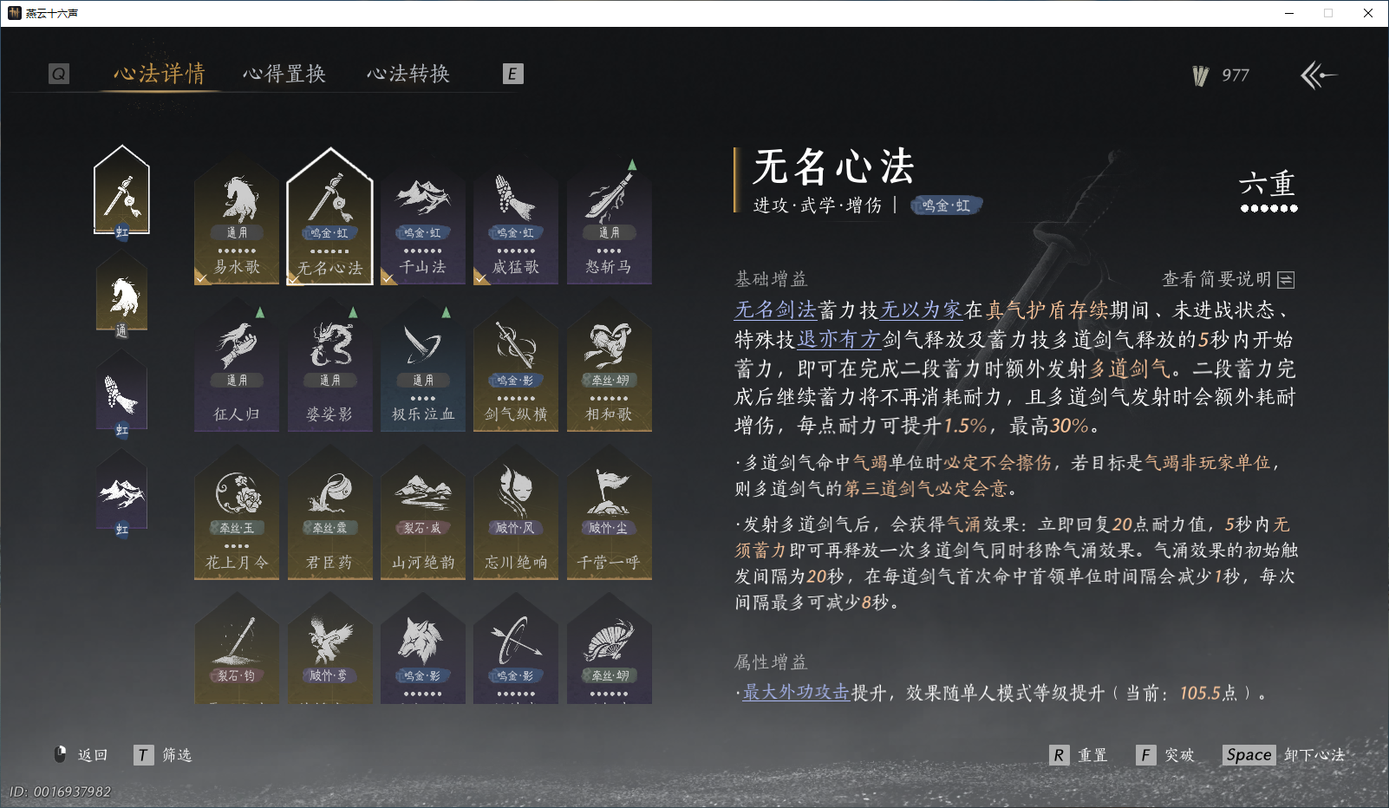Click the E next-tab key hint
Image resolution: width=1389 pixels, height=808 pixels.
(x=512, y=74)
